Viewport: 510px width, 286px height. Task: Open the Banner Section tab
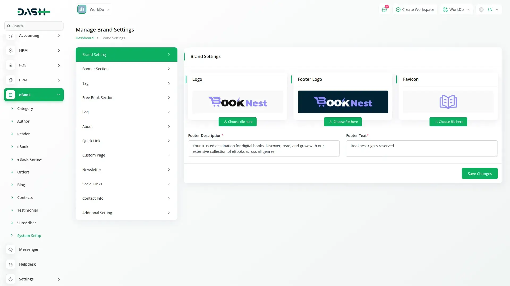[x=126, y=69]
